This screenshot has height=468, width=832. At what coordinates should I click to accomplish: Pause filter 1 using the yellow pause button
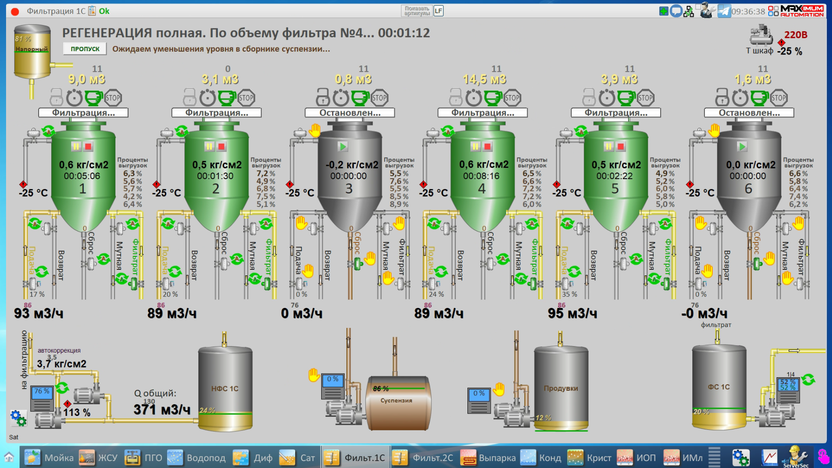pos(76,147)
